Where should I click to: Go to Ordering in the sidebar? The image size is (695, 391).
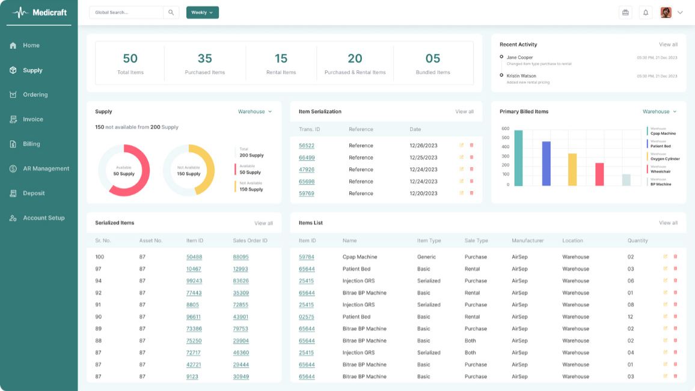coord(35,95)
